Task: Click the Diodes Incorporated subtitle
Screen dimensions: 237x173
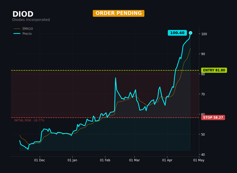Action: 31,20
